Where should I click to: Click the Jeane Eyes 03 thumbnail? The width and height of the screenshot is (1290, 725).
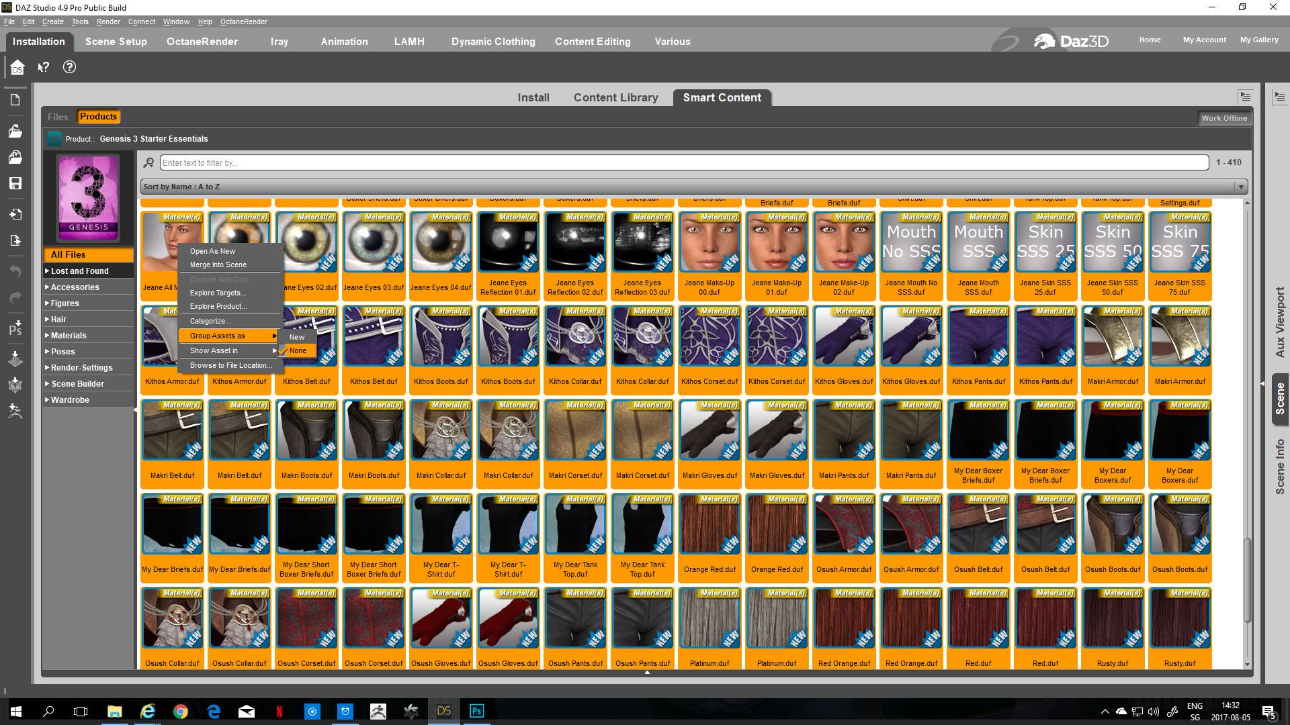tap(374, 243)
